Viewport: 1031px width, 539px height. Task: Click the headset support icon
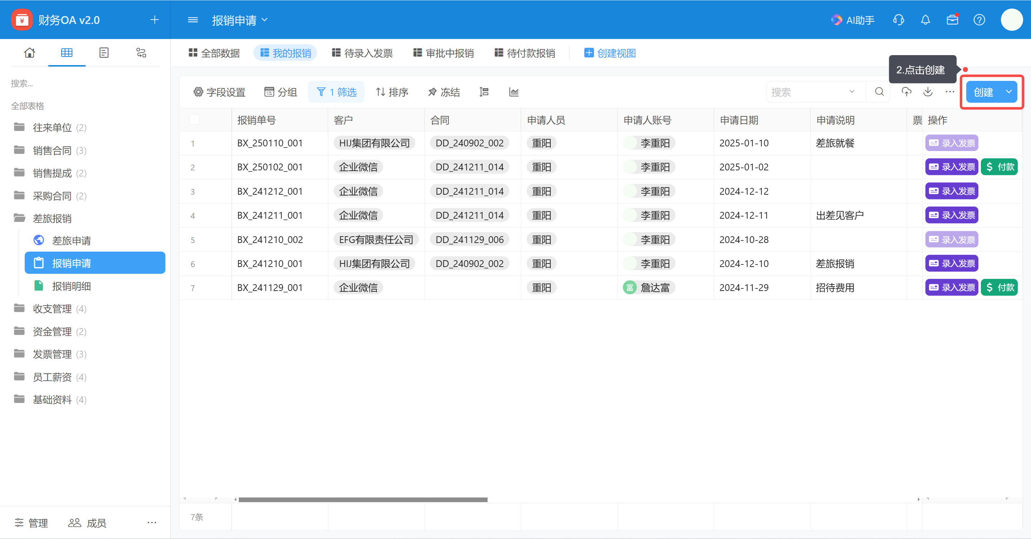click(x=899, y=20)
